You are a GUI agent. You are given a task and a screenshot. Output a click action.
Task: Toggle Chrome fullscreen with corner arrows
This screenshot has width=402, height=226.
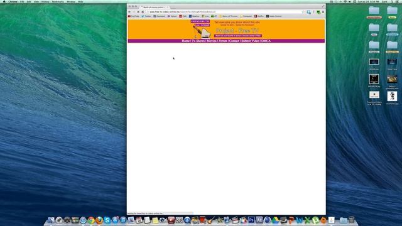tap(323, 6)
